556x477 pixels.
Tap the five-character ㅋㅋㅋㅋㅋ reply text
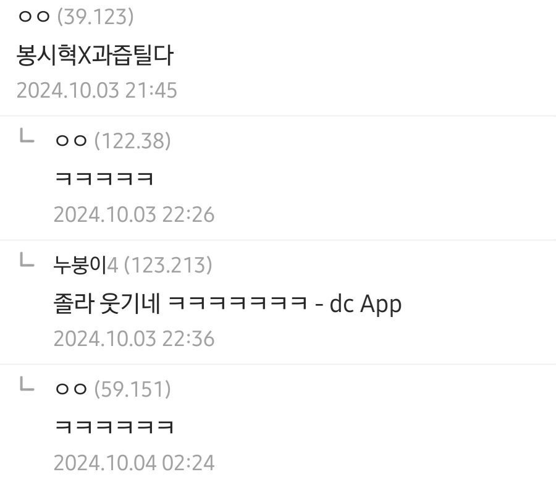coord(104,178)
